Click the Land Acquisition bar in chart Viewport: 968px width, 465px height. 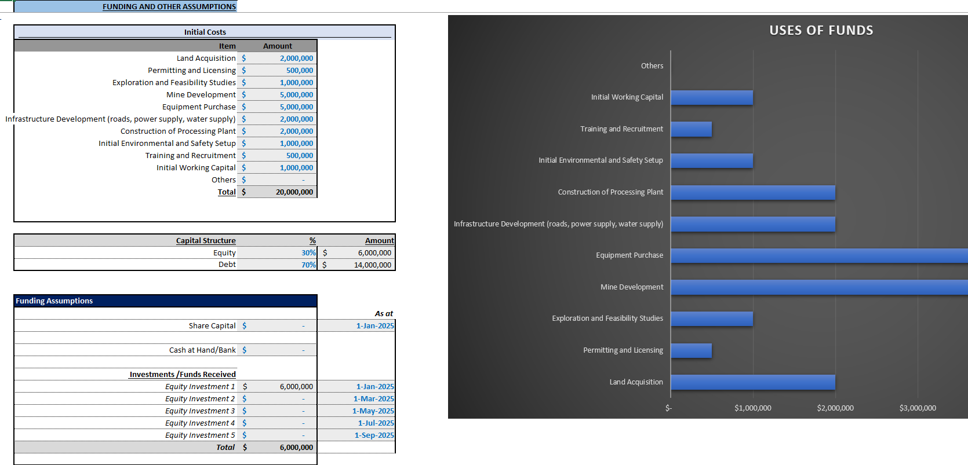pyautogui.click(x=753, y=382)
